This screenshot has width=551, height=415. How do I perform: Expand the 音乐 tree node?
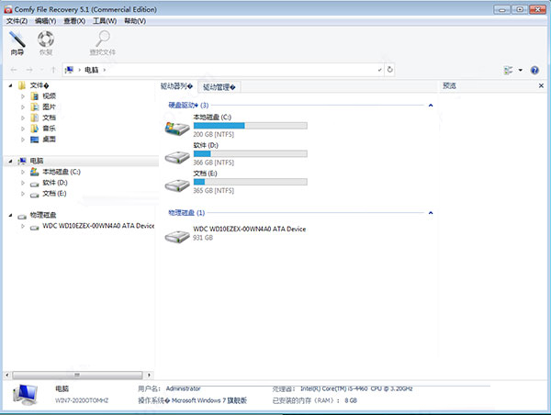23,129
